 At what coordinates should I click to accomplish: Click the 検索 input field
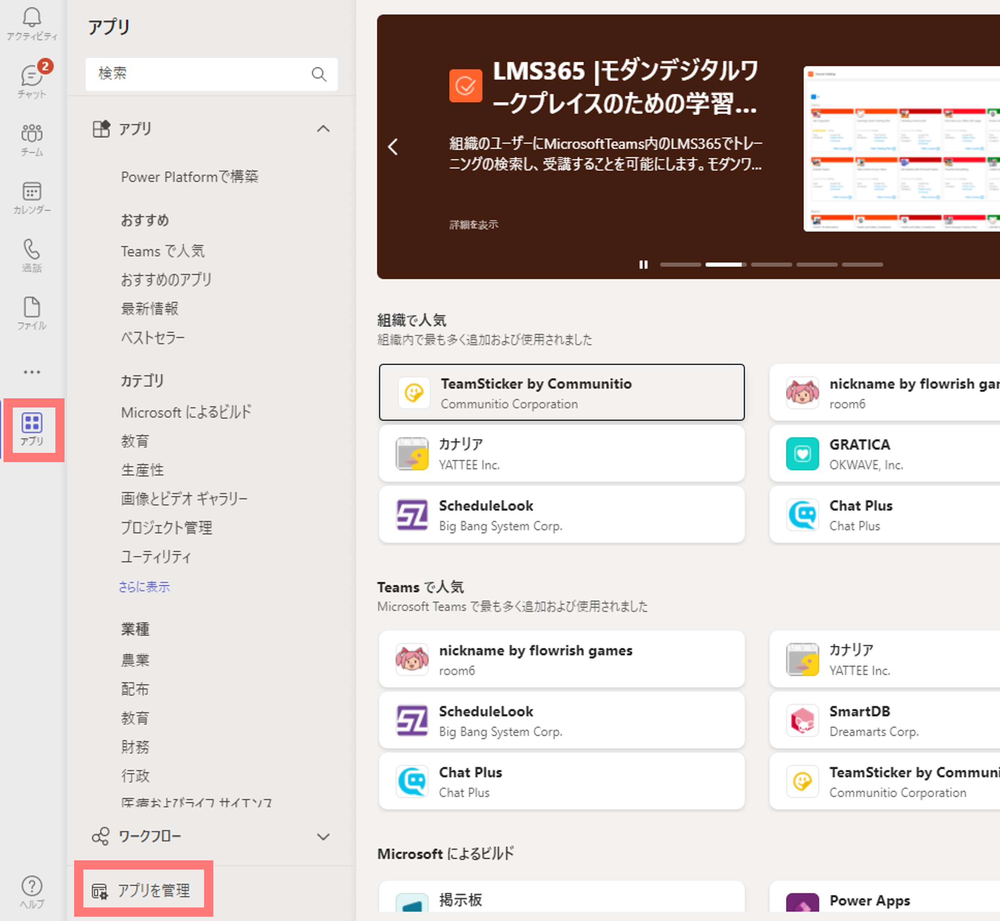click(211, 74)
